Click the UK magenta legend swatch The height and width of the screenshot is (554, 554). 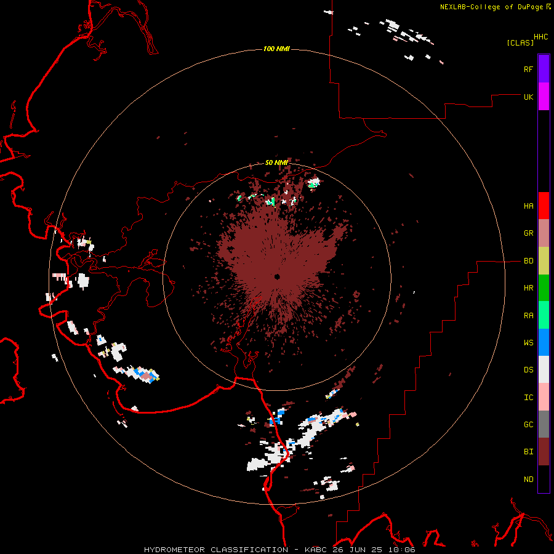coord(544,97)
